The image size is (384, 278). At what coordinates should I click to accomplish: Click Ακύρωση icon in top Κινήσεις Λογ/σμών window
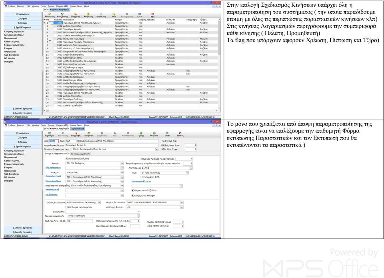(x=88, y=14)
